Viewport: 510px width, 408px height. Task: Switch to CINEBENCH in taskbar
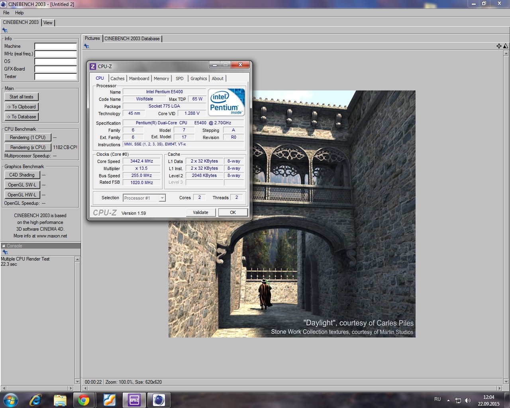tap(159, 400)
